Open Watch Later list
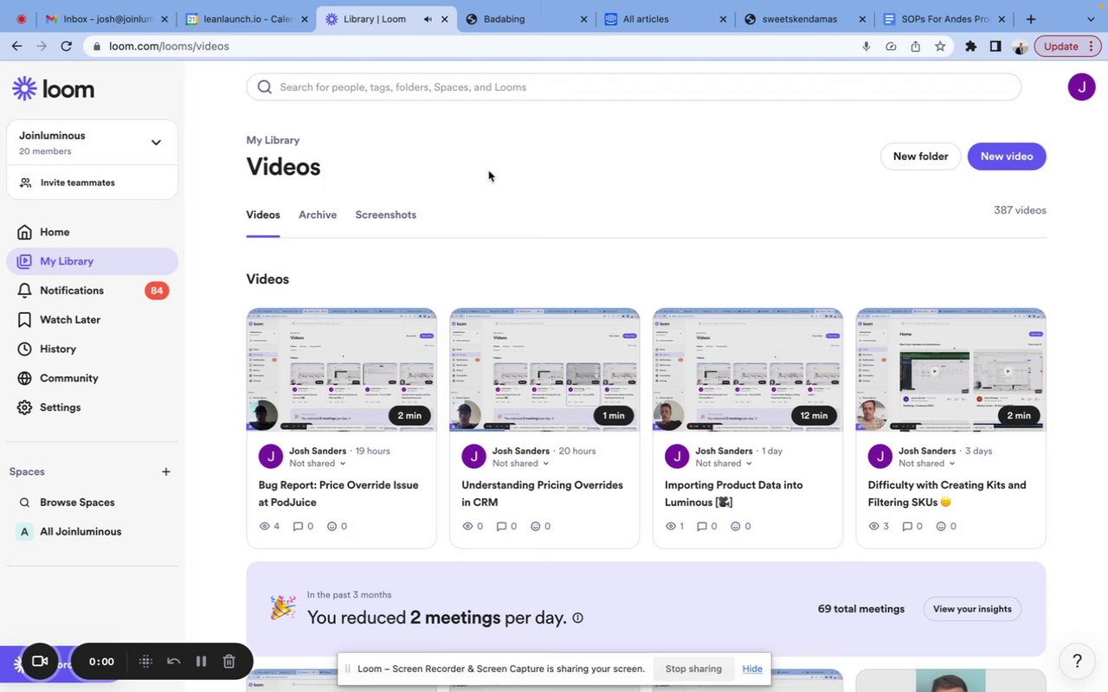The image size is (1108, 692). [70, 320]
